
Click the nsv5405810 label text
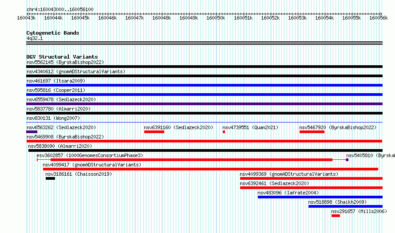coord(370,155)
